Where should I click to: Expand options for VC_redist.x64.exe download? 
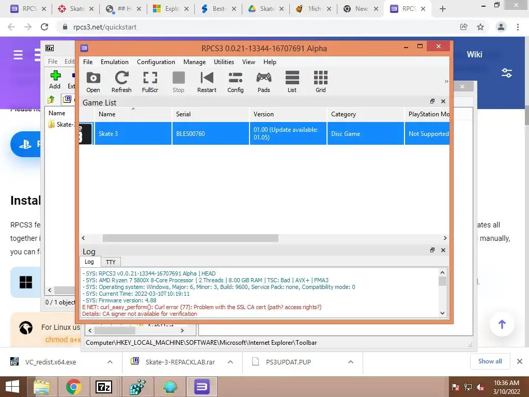110,362
